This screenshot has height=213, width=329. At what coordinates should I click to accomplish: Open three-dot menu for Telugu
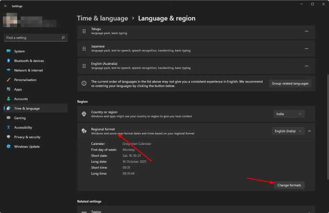(307, 31)
